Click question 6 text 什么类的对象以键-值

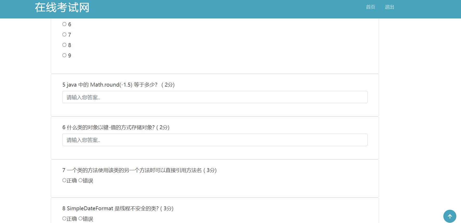pyautogui.click(x=116, y=127)
